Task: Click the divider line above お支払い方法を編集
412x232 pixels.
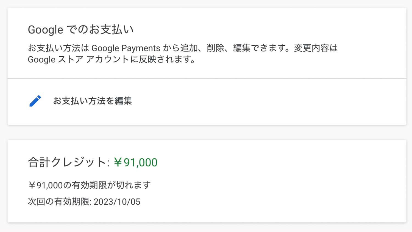Action: 206,79
